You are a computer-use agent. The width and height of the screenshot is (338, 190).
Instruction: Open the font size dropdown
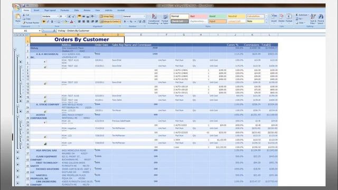coord(65,16)
